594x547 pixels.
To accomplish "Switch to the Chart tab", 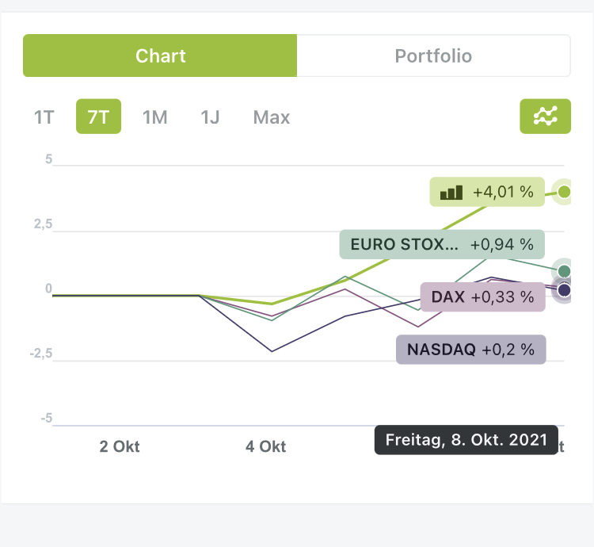I will [160, 55].
